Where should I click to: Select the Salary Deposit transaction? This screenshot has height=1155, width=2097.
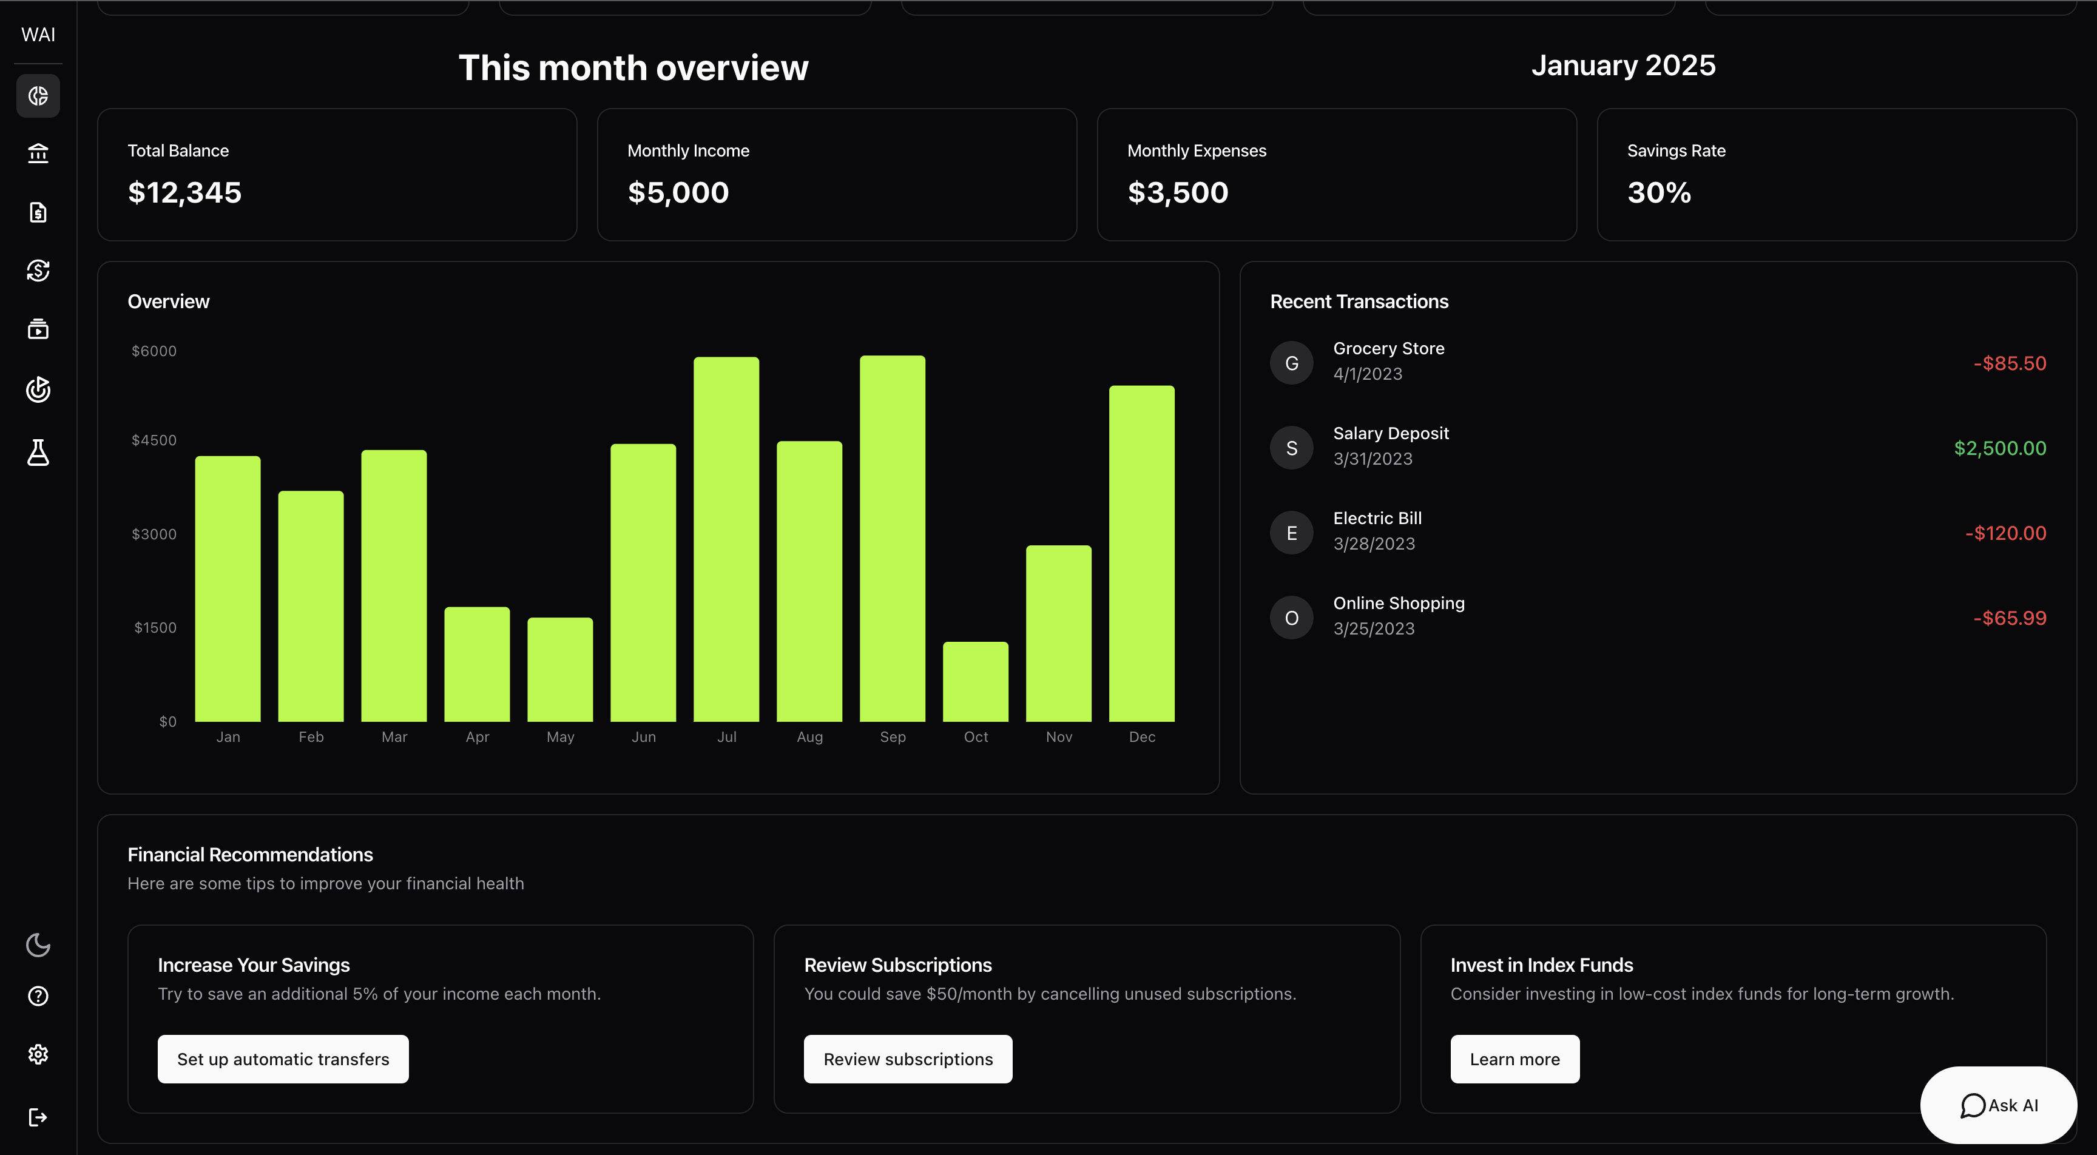click(1390, 446)
